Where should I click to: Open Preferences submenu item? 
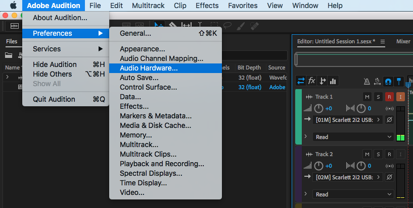pyautogui.click(x=66, y=33)
